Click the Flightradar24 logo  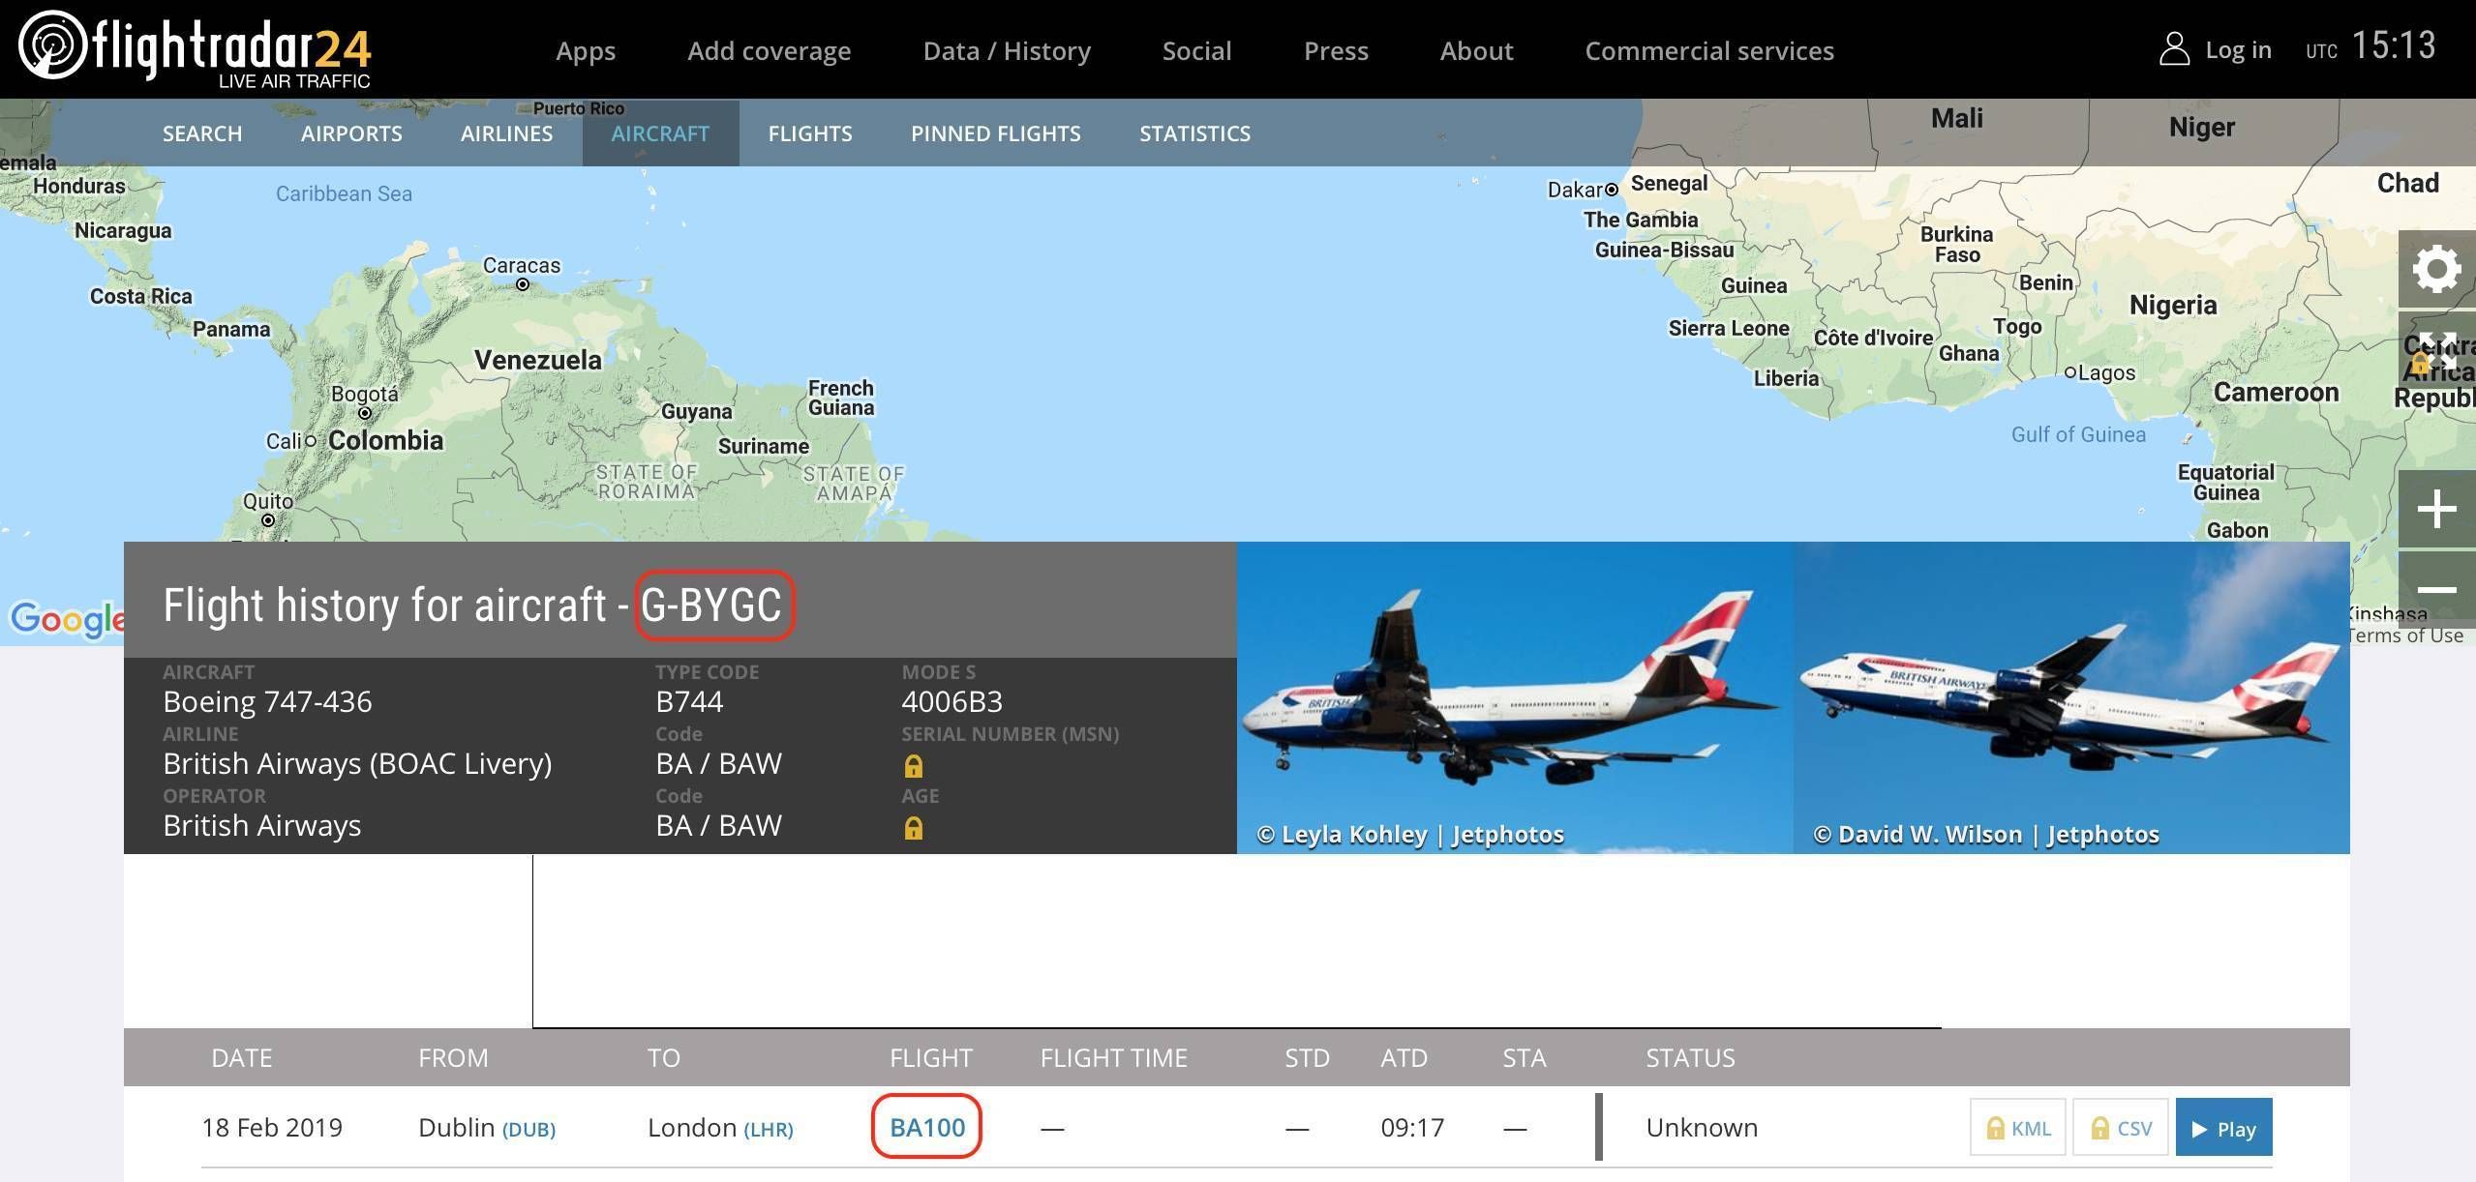point(195,48)
